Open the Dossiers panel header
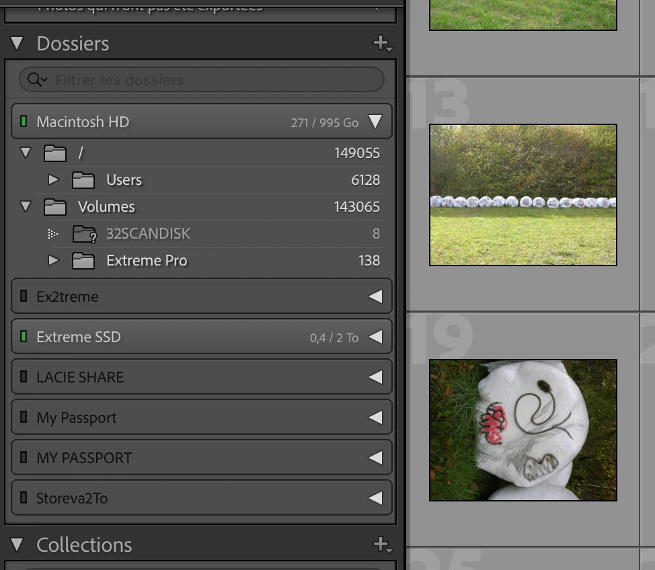Screen dimensions: 655x570 point(200,44)
